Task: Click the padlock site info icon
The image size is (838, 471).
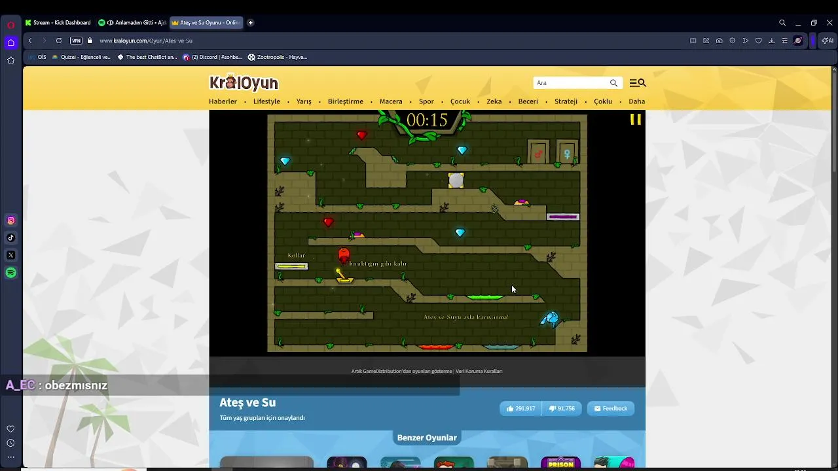Action: (90, 41)
